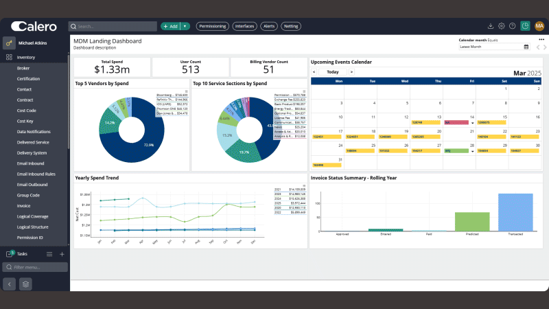Add a new task with plus icon
This screenshot has height=309, width=549.
pyautogui.click(x=62, y=254)
